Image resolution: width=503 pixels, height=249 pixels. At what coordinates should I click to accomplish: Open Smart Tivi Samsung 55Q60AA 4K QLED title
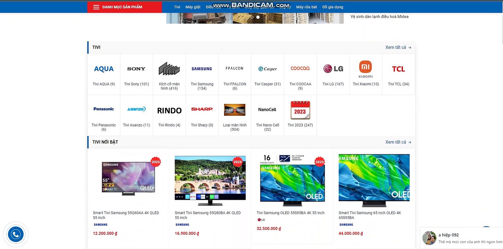point(126,215)
